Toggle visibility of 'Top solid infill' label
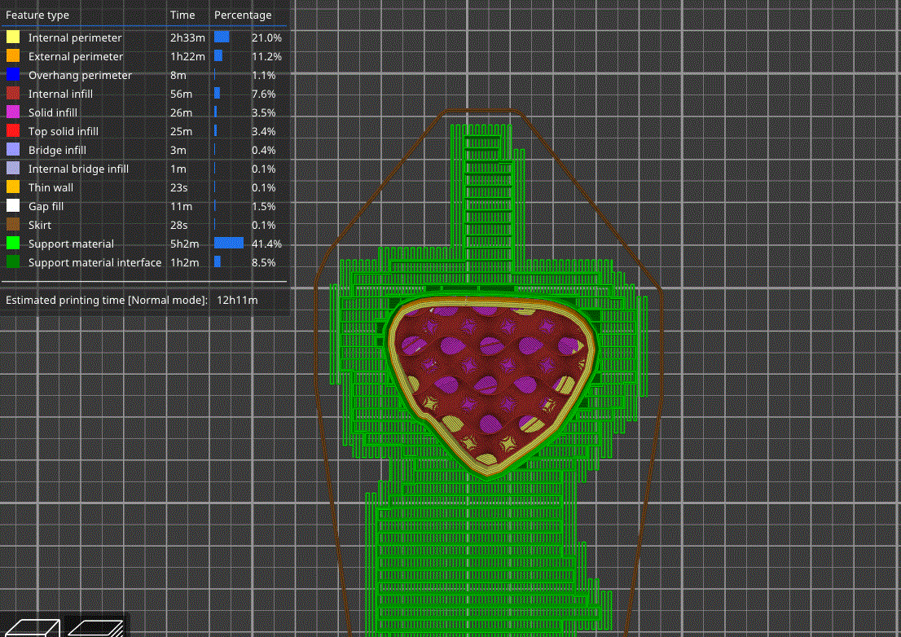This screenshot has height=637, width=901. pos(64,131)
